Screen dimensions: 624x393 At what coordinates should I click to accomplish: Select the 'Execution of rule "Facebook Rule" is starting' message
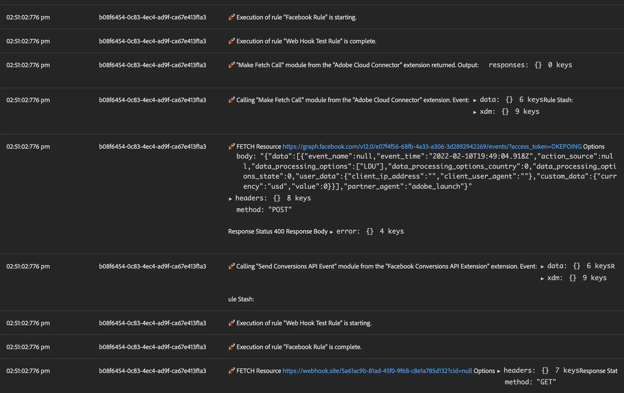pos(296,17)
